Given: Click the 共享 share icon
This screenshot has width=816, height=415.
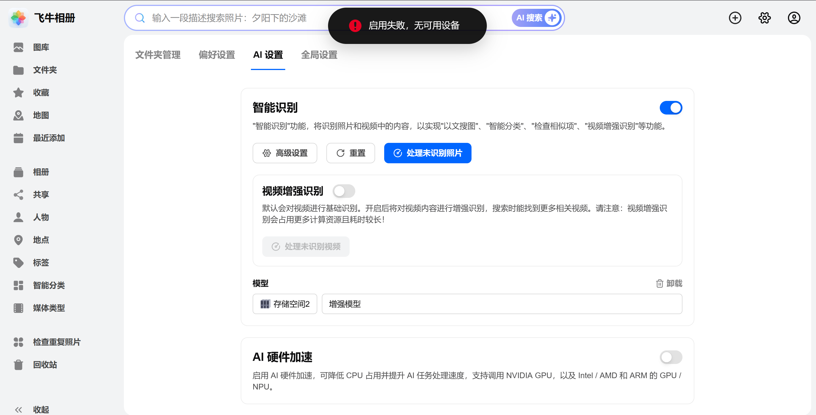Looking at the screenshot, I should pos(18,194).
